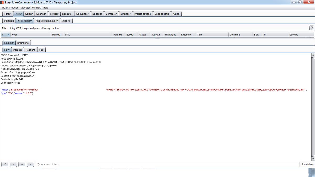Click the search help question mark button
315x177 pixels.
coord(5,164)
